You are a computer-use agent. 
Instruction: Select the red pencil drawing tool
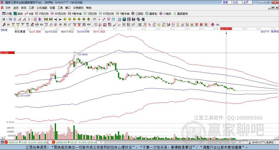tap(4, 25)
